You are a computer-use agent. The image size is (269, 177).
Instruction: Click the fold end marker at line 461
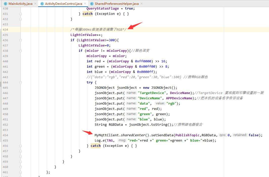pos(20,172)
